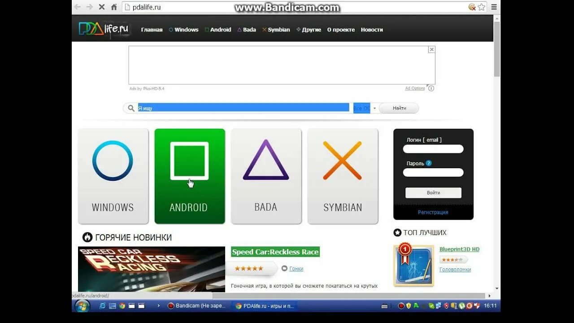Screen dimensions: 574x323
Task: Click the Speed Car Reckless Racing banner image
Action: 152,269
